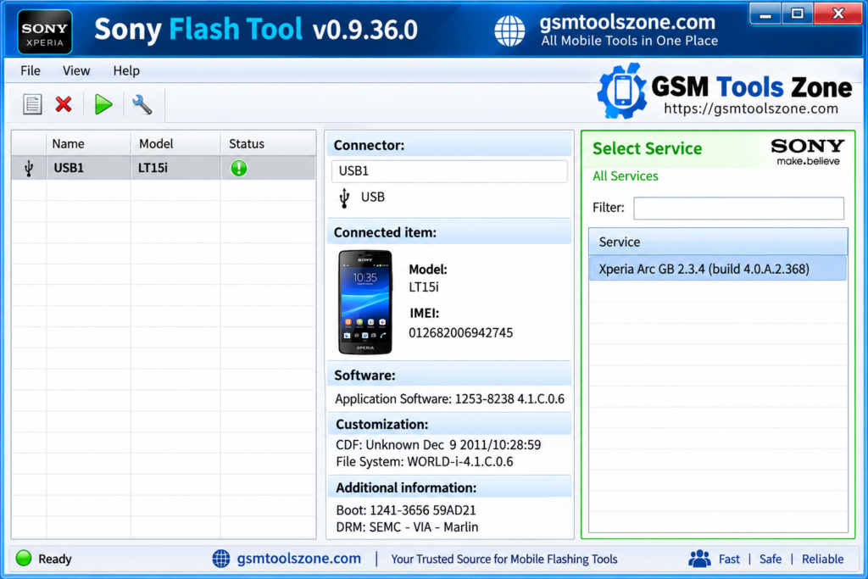Select Xperia Arc GB 2.3.4 service row

[717, 269]
